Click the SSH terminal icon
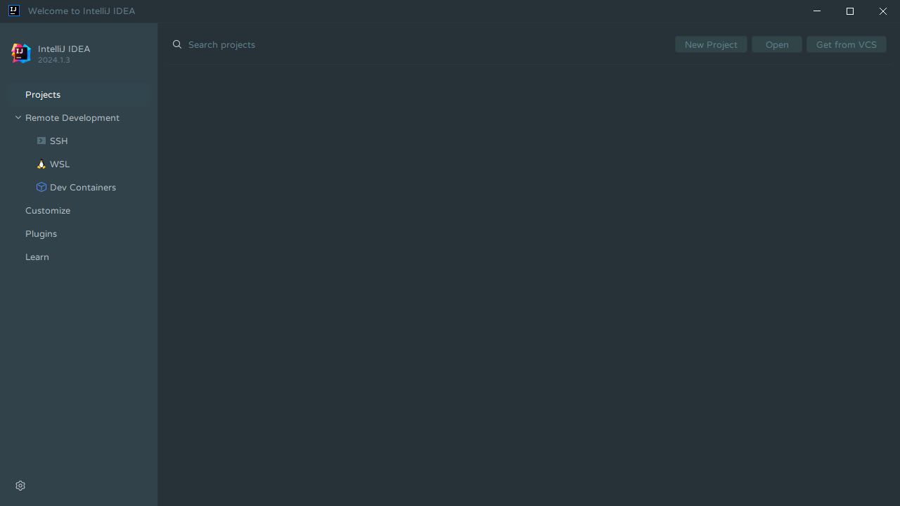This screenshot has height=506, width=900. pos(41,141)
